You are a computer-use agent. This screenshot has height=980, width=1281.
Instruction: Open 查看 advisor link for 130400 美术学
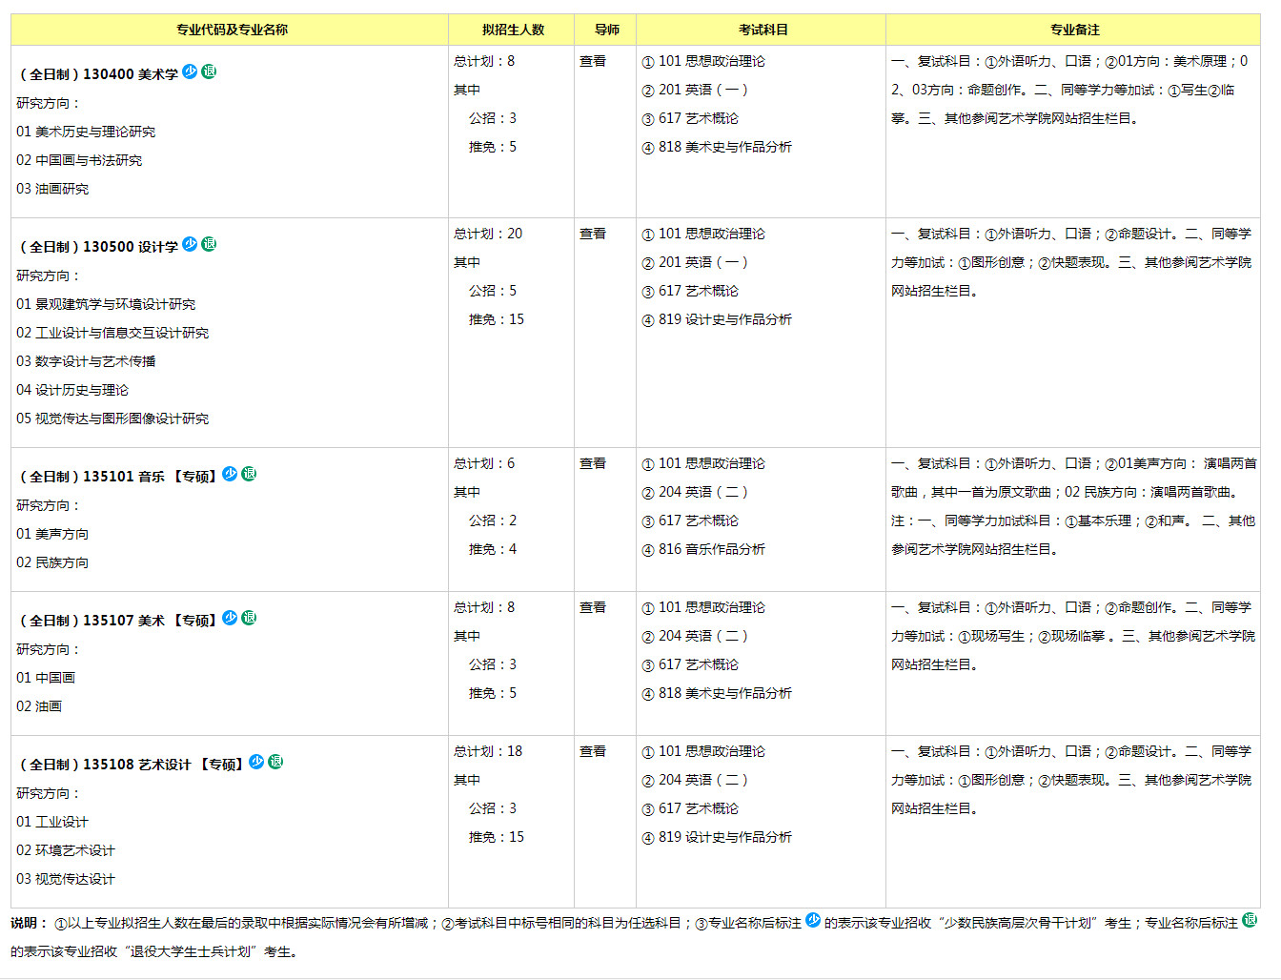point(593,61)
